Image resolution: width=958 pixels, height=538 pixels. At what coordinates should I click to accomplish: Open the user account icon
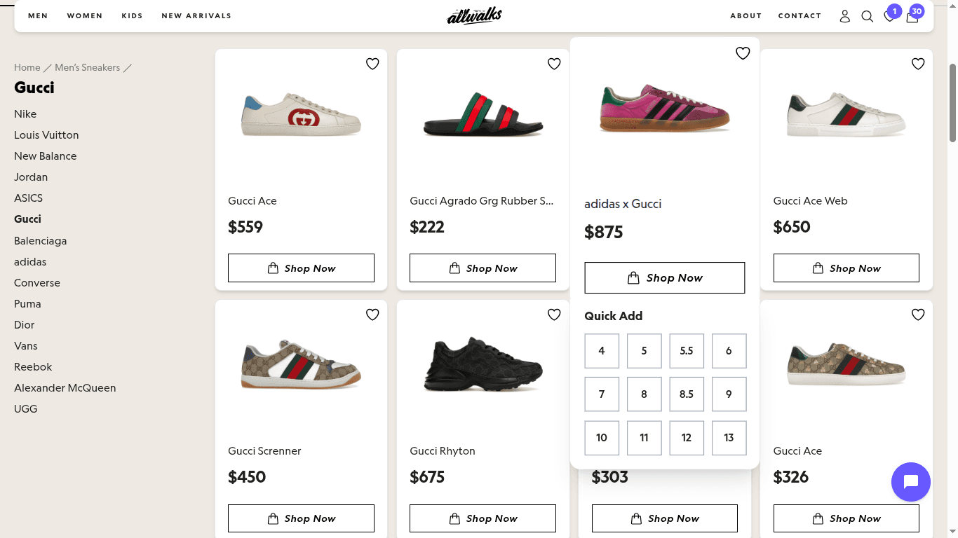pos(845,16)
